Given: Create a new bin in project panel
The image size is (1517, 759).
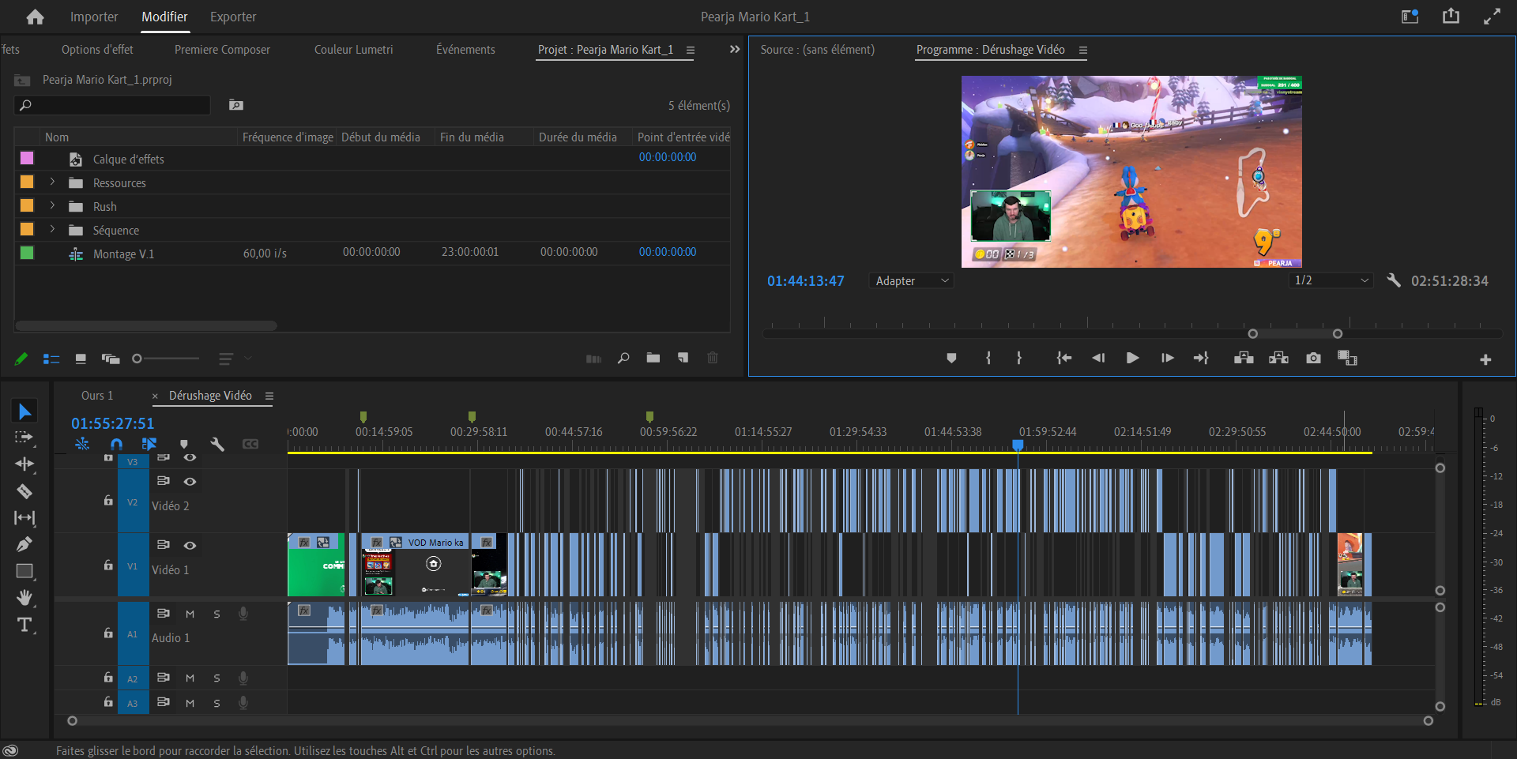Looking at the screenshot, I should (x=653, y=358).
